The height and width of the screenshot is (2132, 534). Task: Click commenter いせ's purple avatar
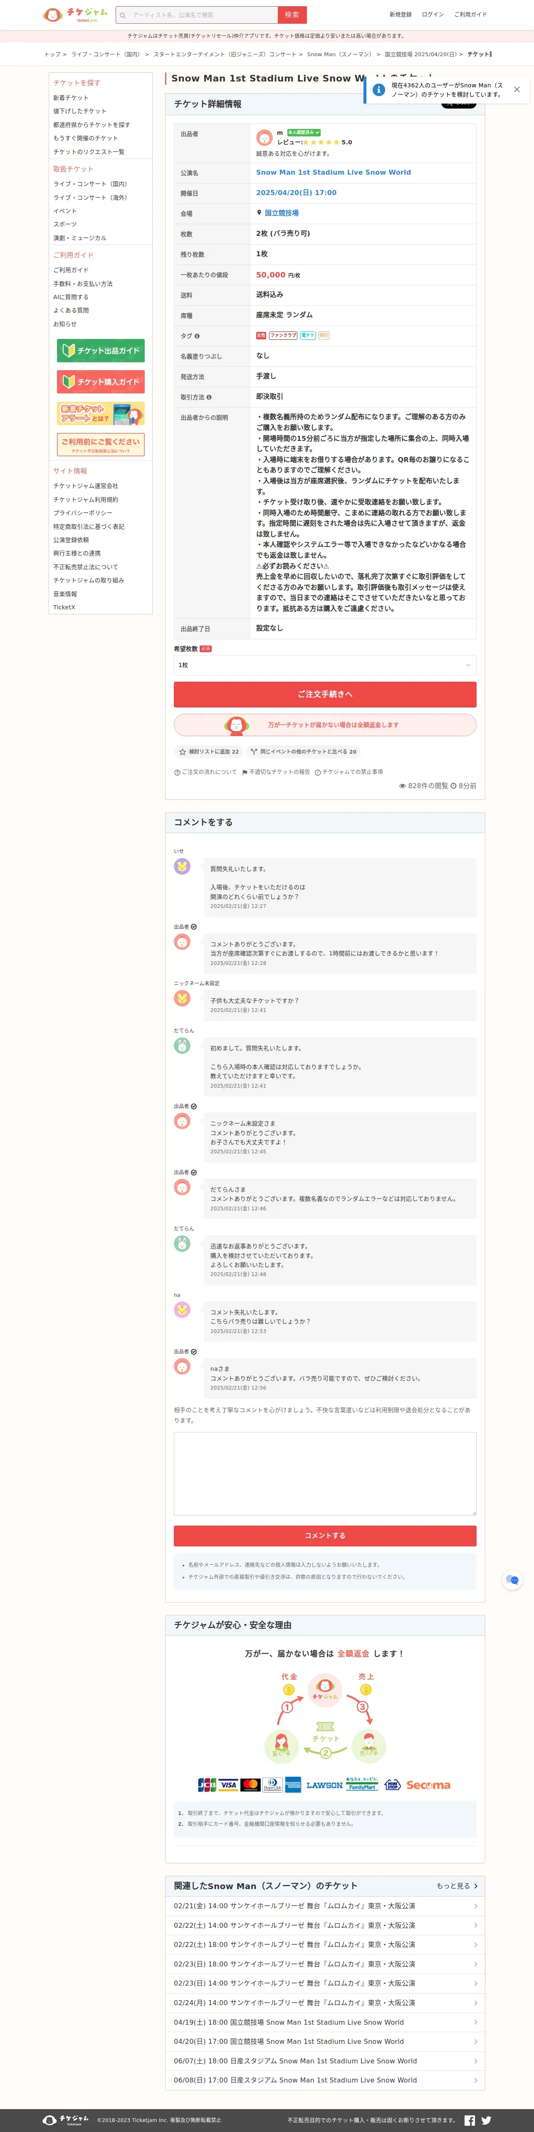[x=182, y=866]
